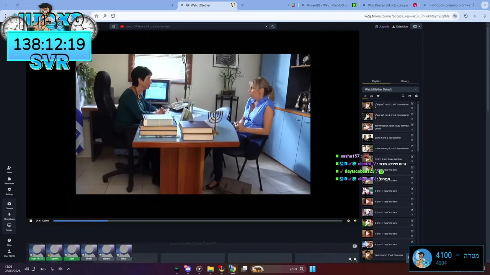
Task: Select the User-RRJTR participant tile
Action: [x=37, y=253]
